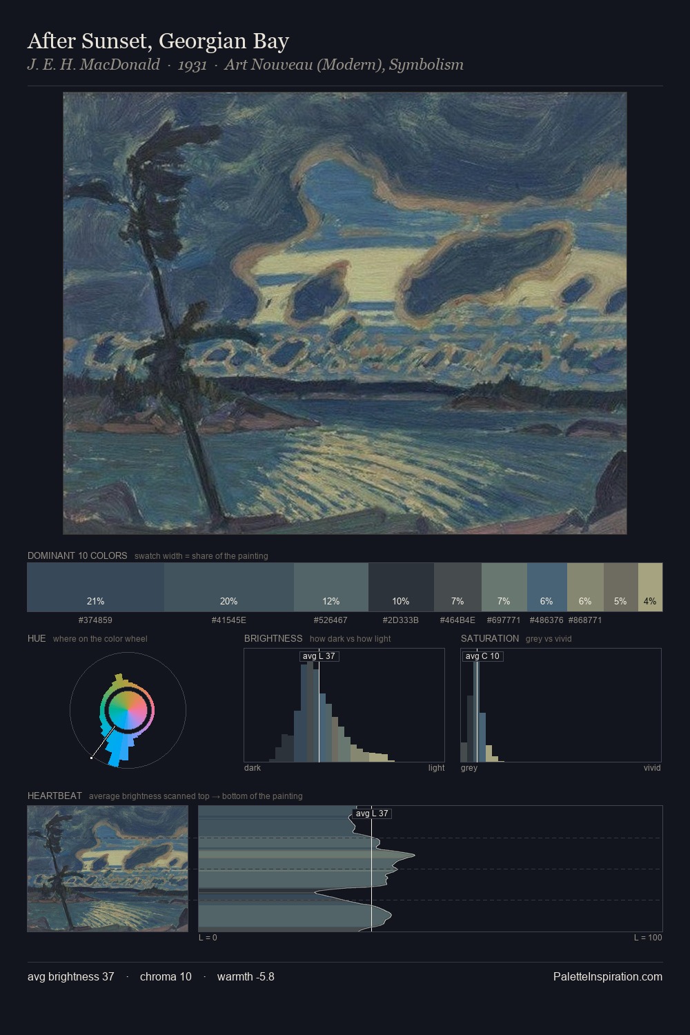The width and height of the screenshot is (690, 1035).
Task: Click the 'After Sunset, Georgian Bay' title
Action: (158, 41)
